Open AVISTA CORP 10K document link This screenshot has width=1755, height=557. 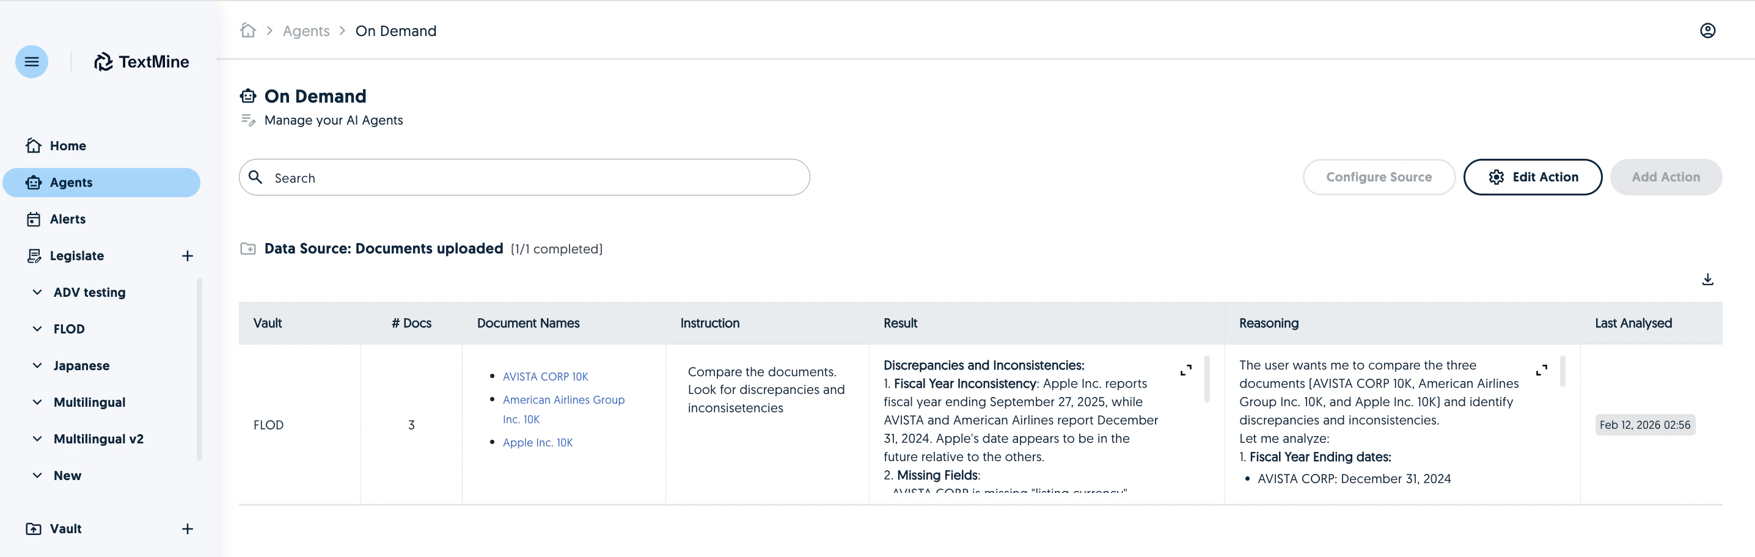click(x=545, y=377)
